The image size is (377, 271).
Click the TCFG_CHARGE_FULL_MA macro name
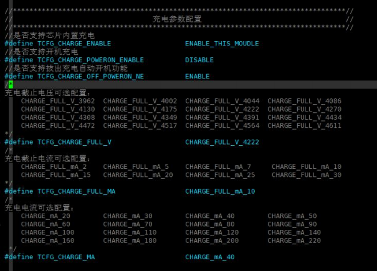coord(77,191)
